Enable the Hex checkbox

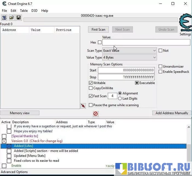click(100, 42)
